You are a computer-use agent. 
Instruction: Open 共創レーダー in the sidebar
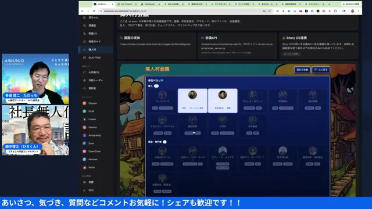(x=95, y=80)
